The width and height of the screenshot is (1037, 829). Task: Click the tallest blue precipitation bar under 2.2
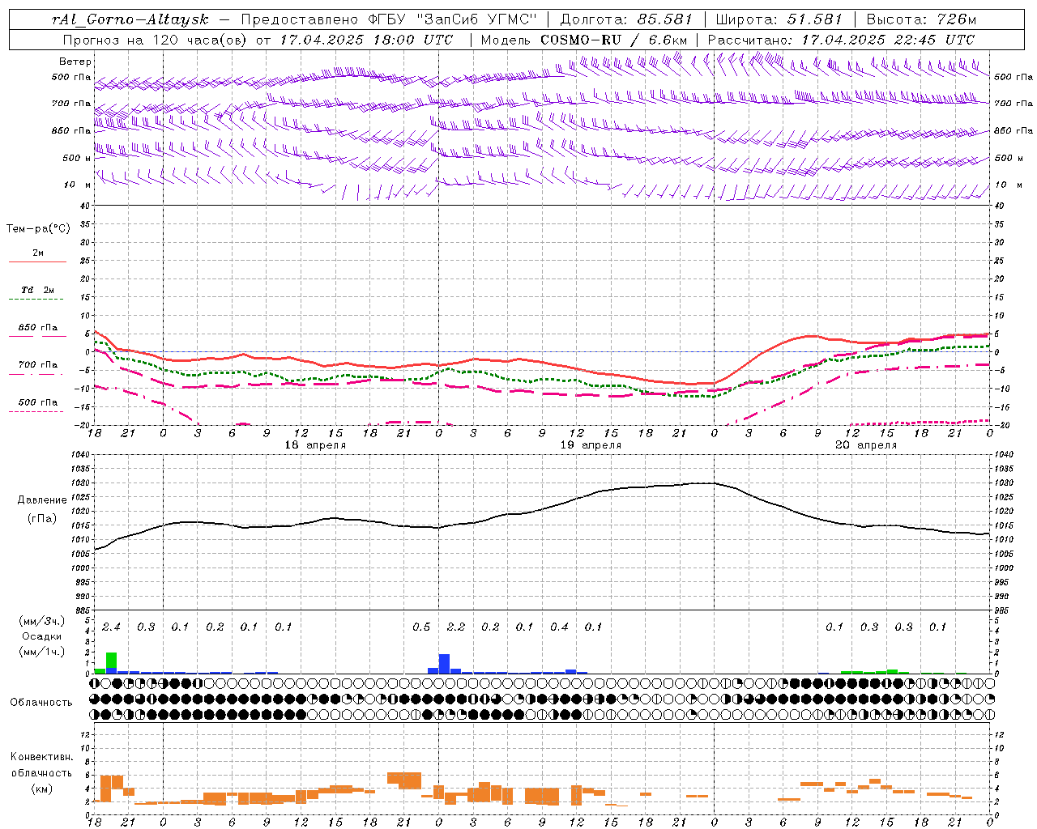[444, 664]
